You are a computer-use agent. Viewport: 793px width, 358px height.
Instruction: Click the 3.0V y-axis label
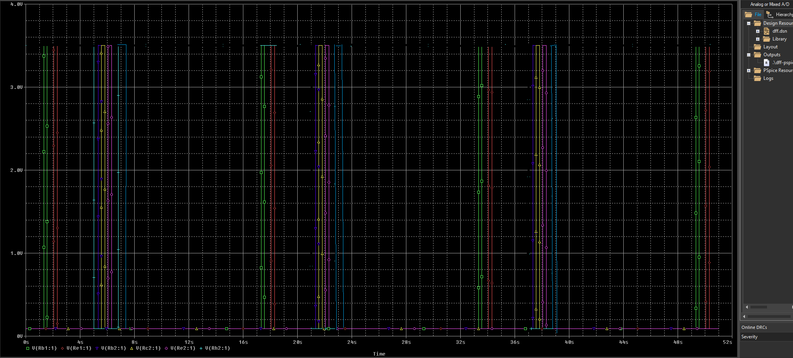[x=17, y=87]
